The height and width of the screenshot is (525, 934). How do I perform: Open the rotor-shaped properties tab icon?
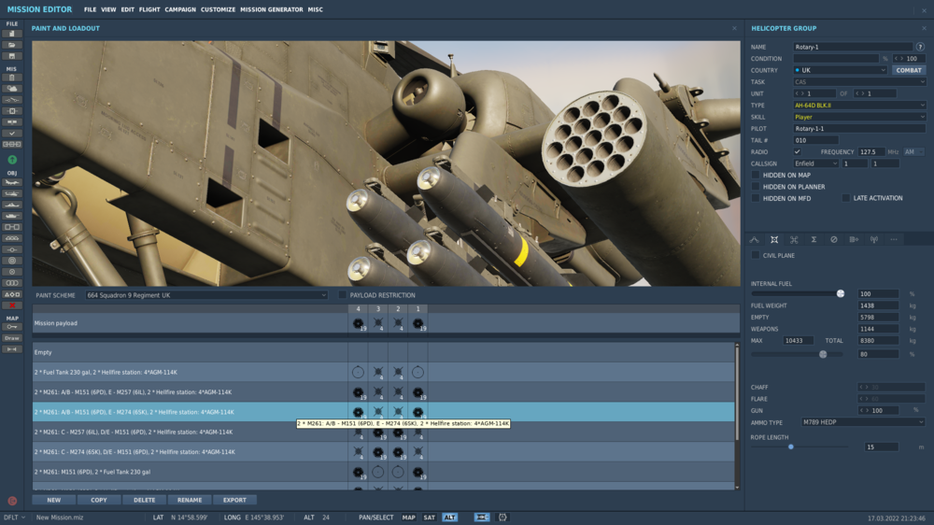[x=794, y=239]
